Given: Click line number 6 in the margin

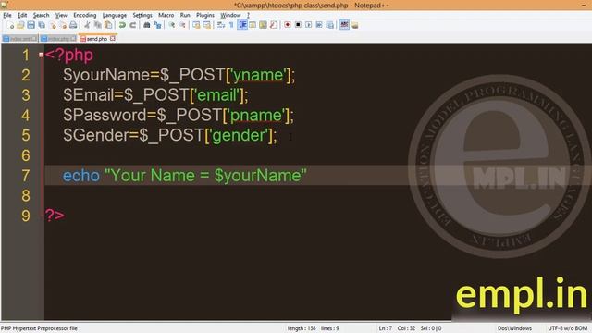Looking at the screenshot, I should click(26, 155).
